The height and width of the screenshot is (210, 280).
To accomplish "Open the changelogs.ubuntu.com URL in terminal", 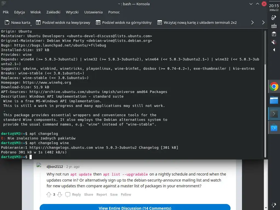I will click(61, 147).
